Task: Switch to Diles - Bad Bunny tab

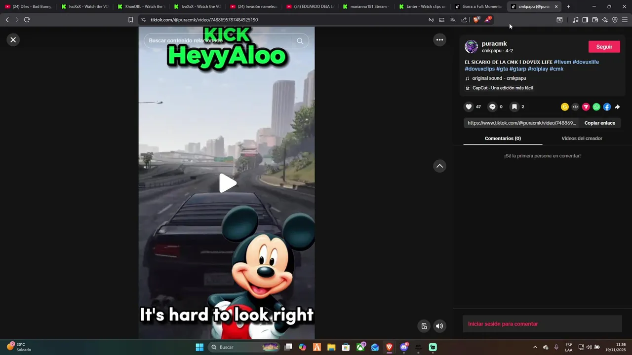Action: click(28, 6)
